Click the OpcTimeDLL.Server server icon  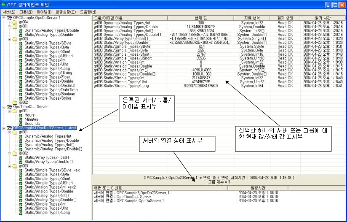tap(9, 107)
